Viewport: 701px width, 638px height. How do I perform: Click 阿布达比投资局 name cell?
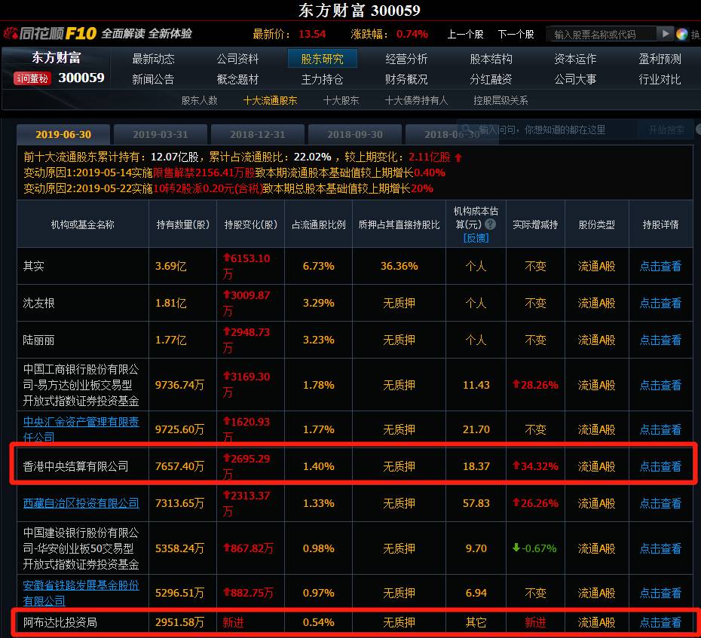point(60,622)
